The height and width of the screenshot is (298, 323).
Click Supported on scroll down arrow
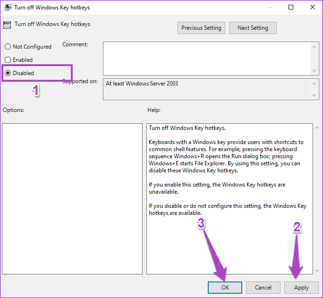click(314, 95)
